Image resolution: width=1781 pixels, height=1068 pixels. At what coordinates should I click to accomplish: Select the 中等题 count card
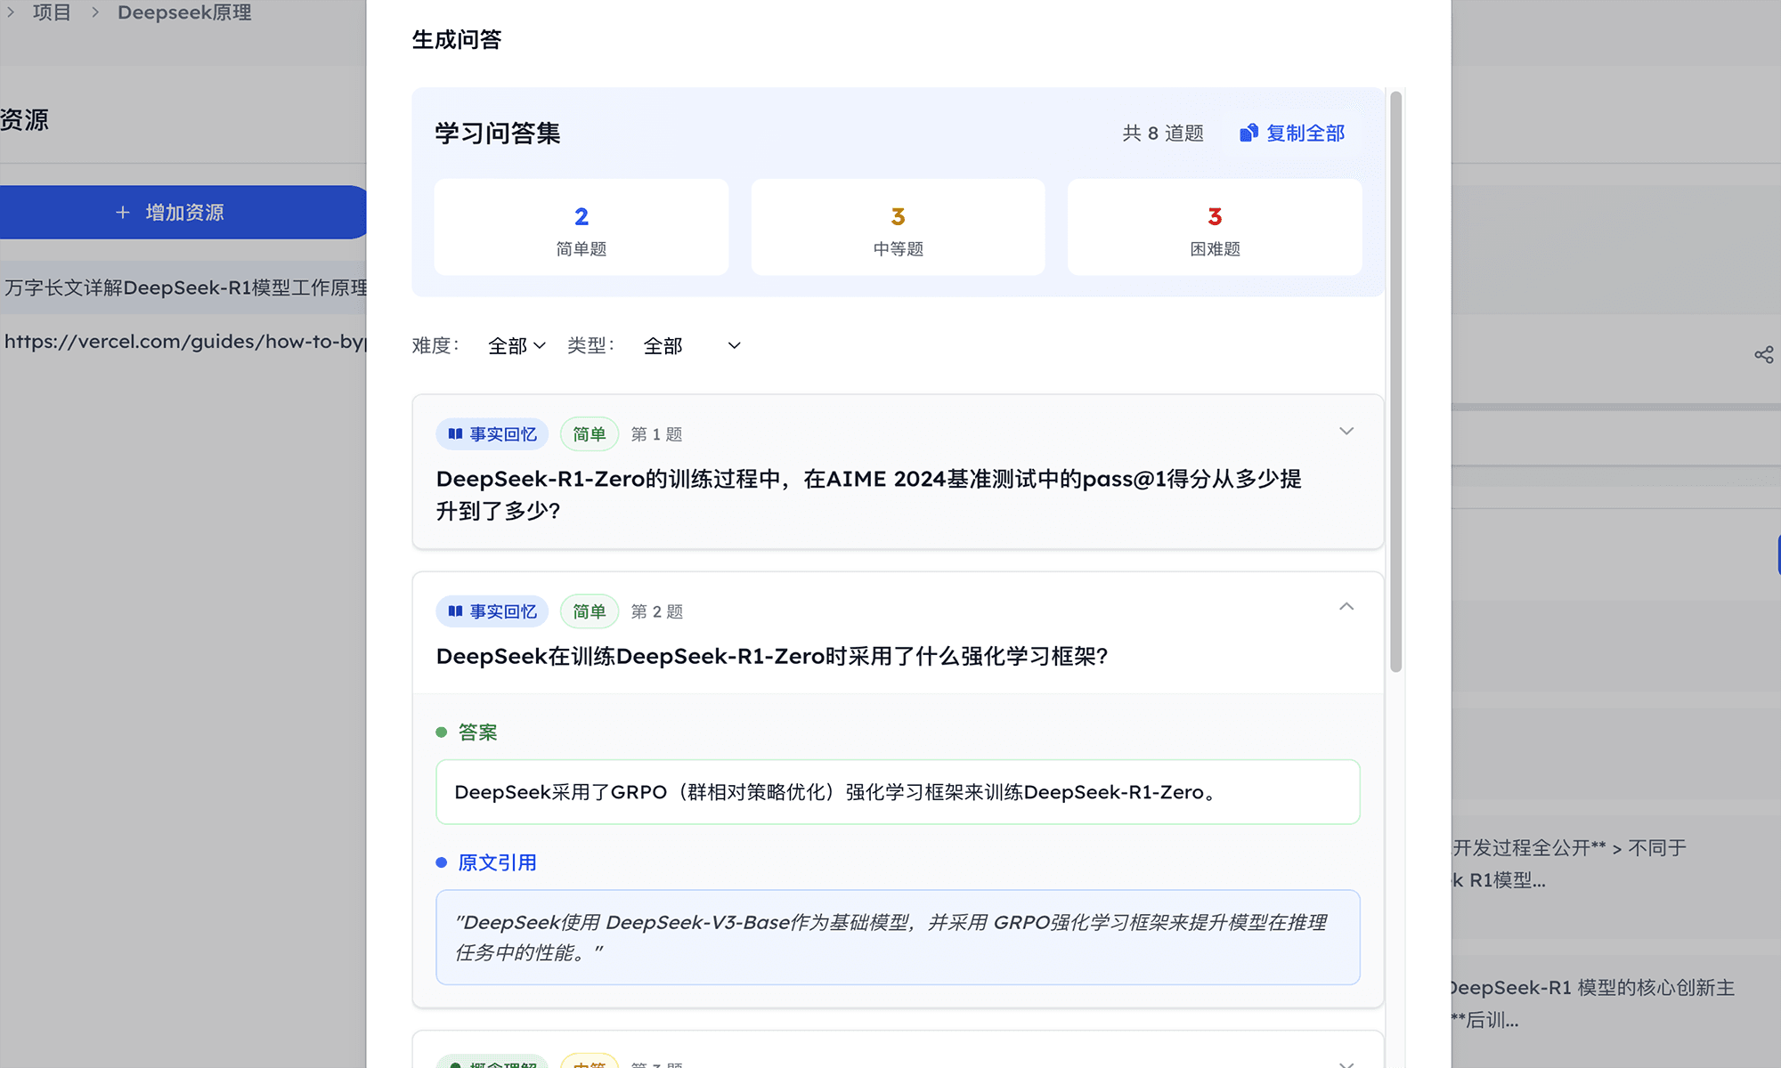tap(898, 228)
